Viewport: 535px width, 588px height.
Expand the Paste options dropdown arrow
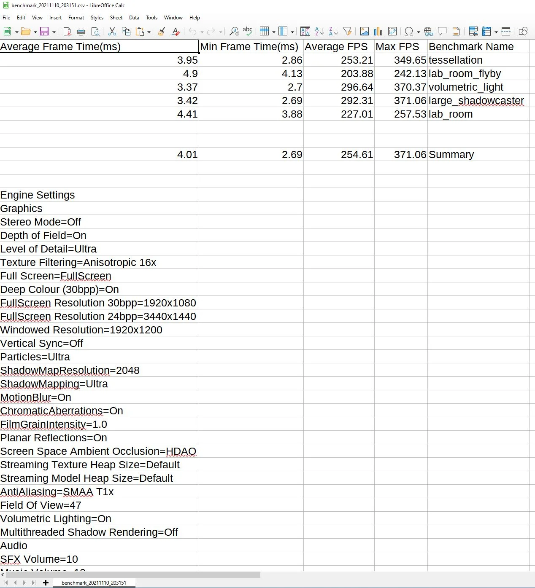coord(149,32)
